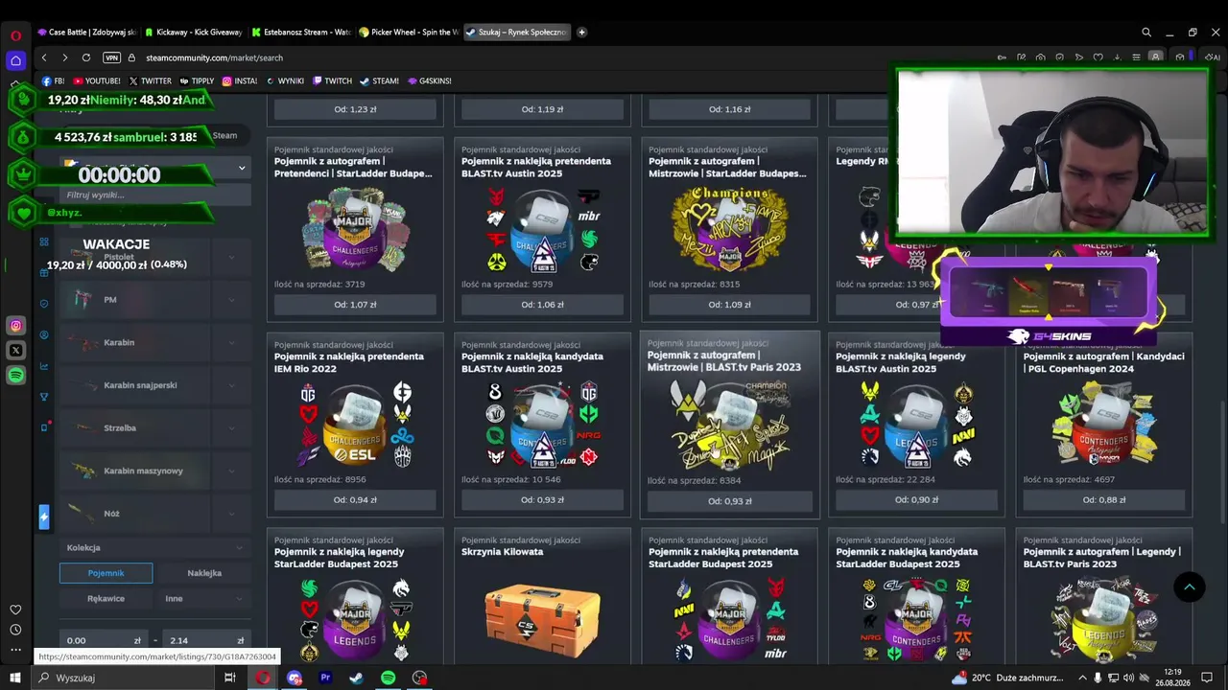Switch to the Picker Wheel tab
This screenshot has height=690, width=1228.
click(409, 32)
